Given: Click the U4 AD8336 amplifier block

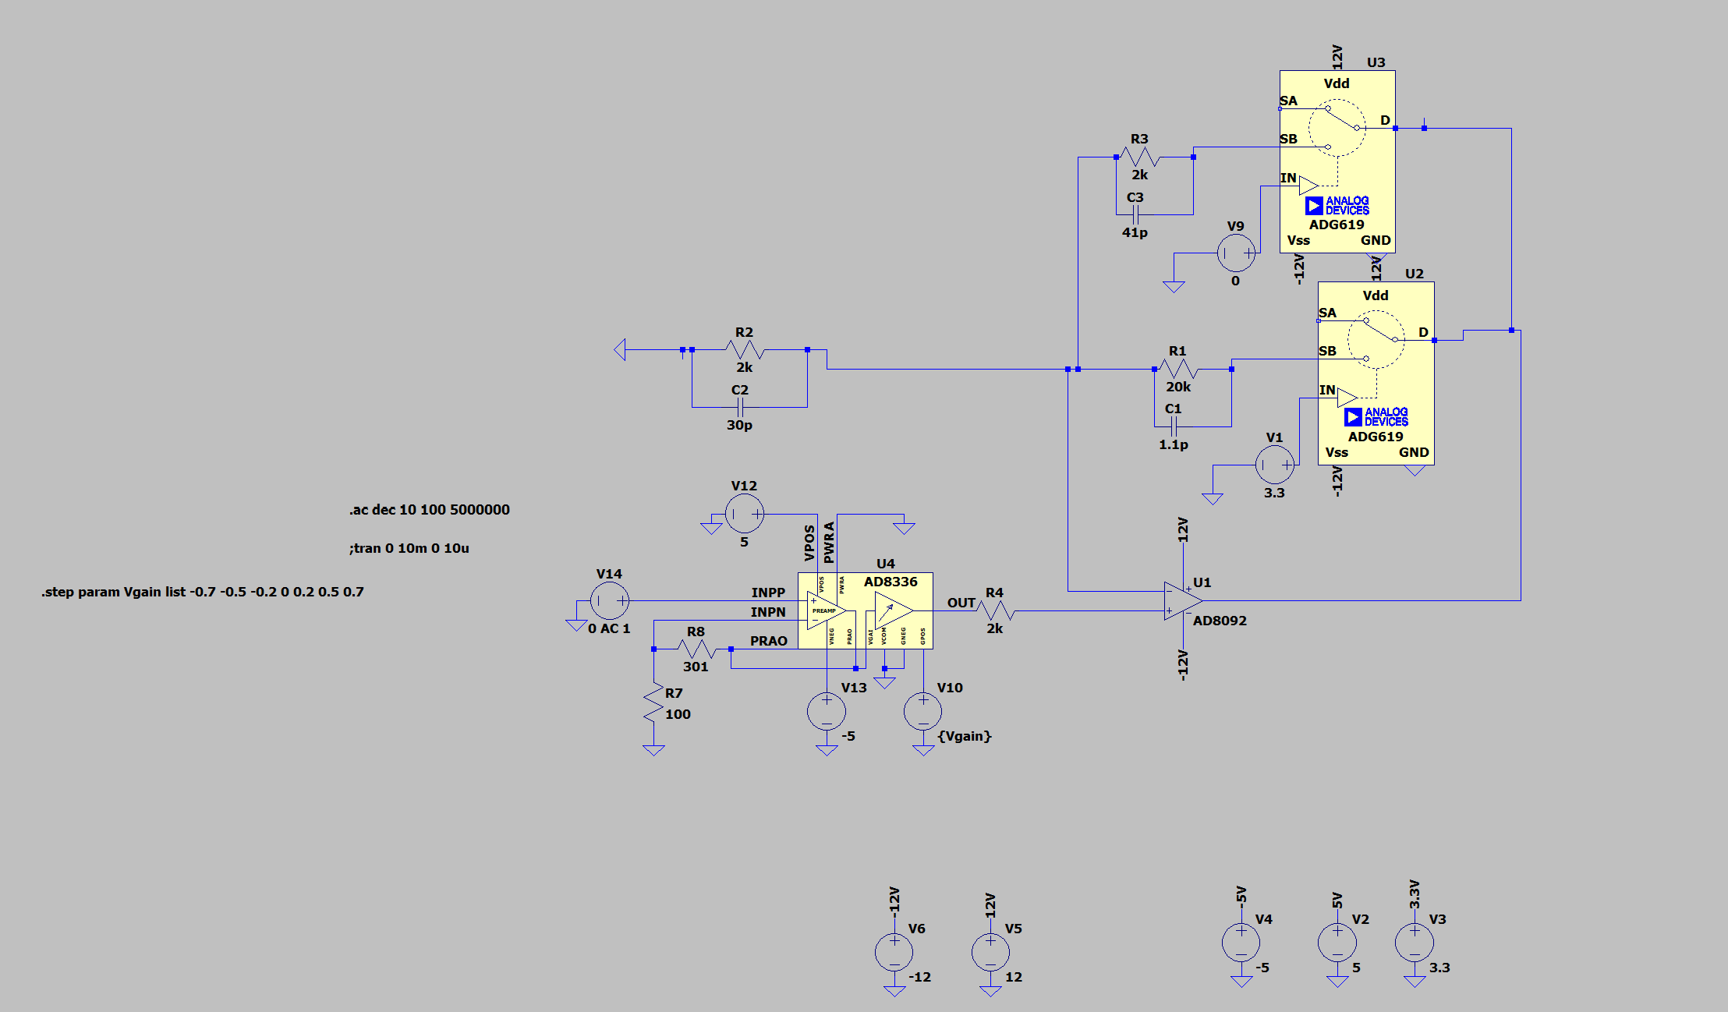Looking at the screenshot, I should click(x=865, y=610).
